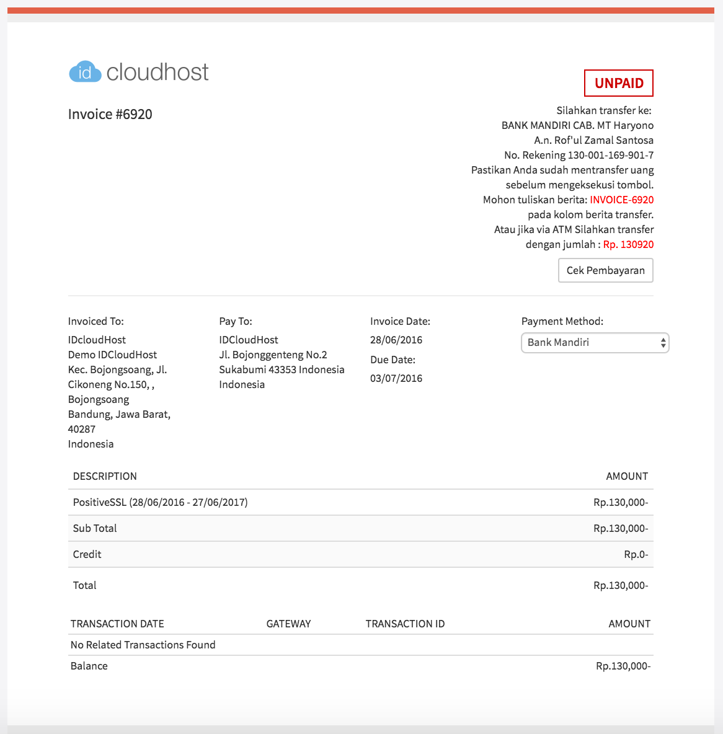Image resolution: width=723 pixels, height=734 pixels.
Task: Select the Total Rp.130,000- value
Action: pos(620,585)
